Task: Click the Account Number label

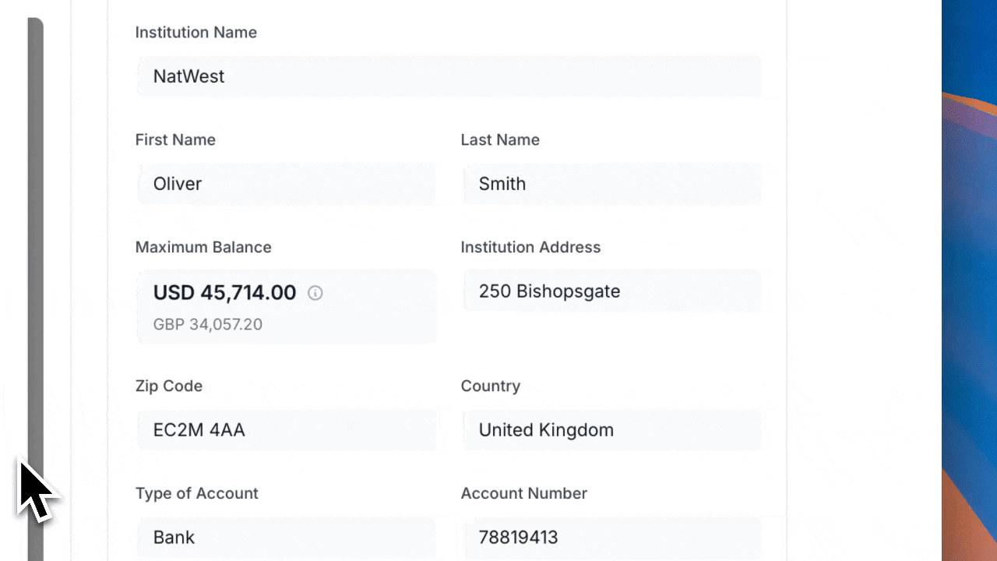Action: point(523,494)
